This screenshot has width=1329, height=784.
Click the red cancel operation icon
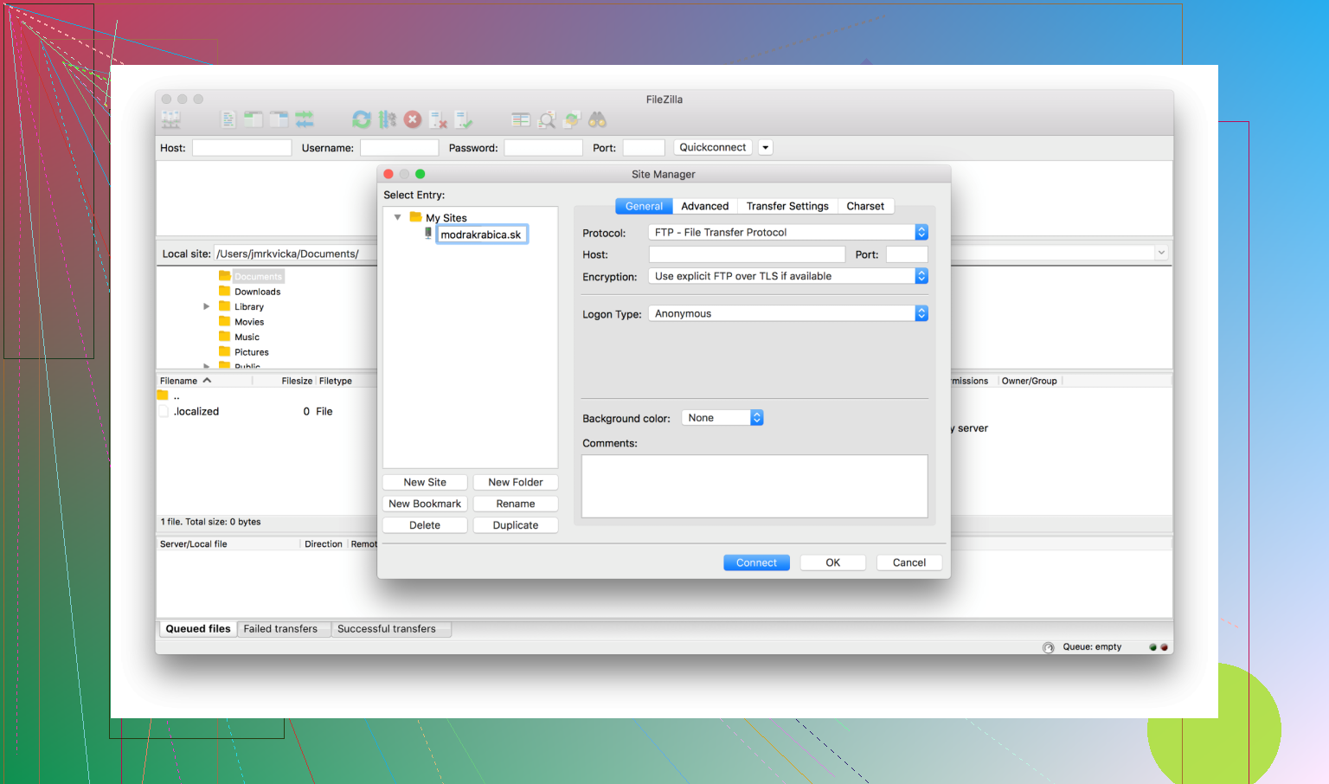point(413,120)
